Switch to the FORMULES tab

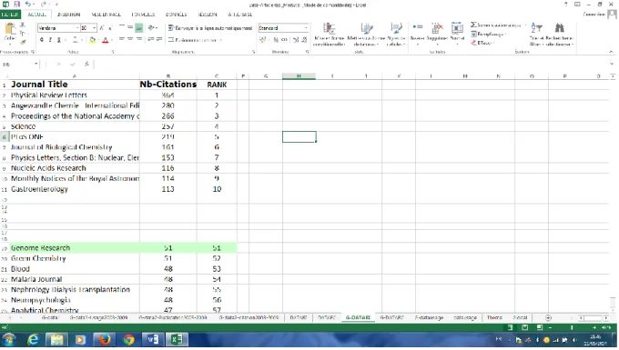coord(143,15)
